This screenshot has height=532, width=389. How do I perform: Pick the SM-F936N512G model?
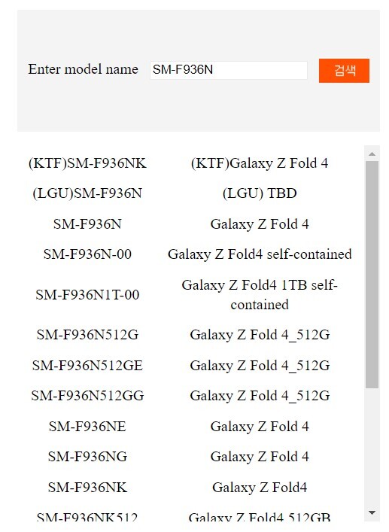point(87,335)
